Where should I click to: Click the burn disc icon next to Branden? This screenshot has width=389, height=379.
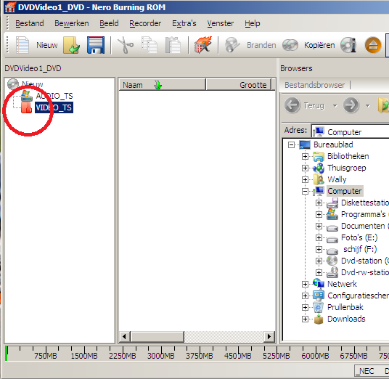coord(232,45)
